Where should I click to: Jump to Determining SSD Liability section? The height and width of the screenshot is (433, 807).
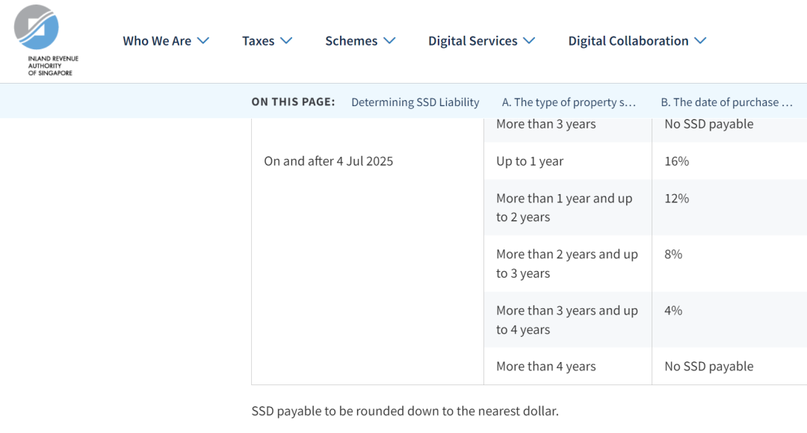pyautogui.click(x=415, y=102)
